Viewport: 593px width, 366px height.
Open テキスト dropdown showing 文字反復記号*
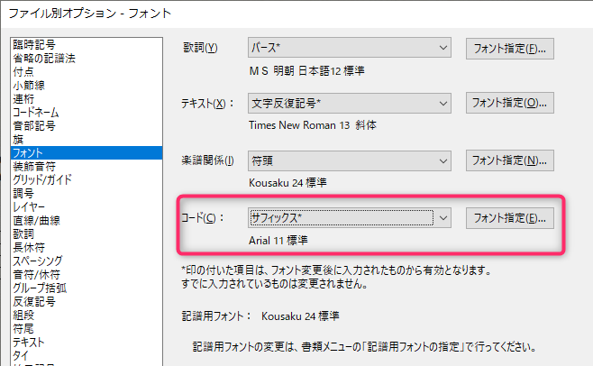pyautogui.click(x=350, y=104)
